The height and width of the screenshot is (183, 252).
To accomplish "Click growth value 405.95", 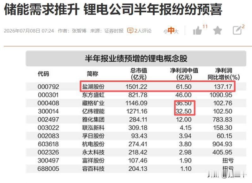I will [222, 152].
